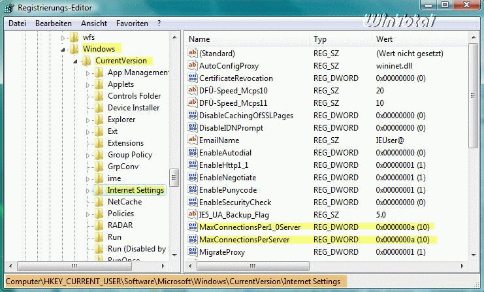
Task: Expand the Policies key arrow
Action: click(88, 214)
